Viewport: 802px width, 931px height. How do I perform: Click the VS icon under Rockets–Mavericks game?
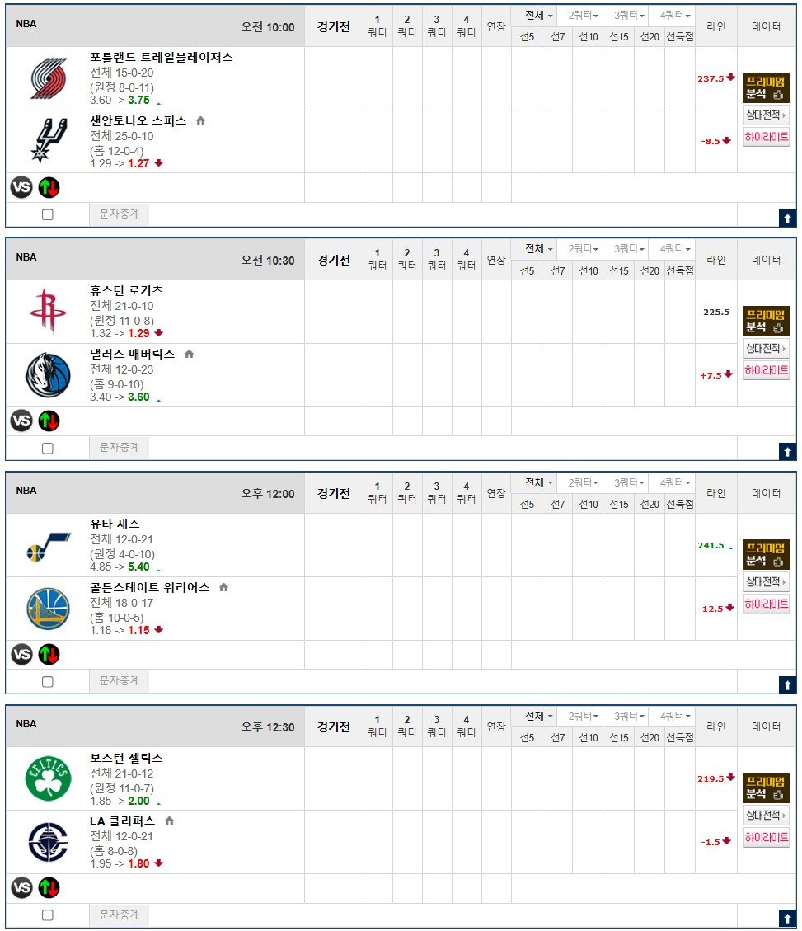pyautogui.click(x=21, y=421)
